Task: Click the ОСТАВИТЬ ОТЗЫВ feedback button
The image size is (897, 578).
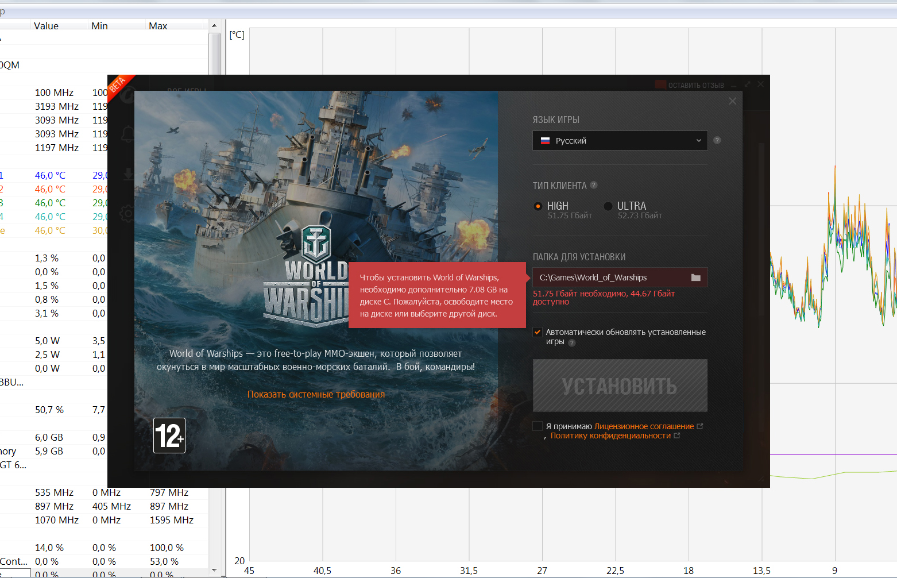Action: coord(689,85)
